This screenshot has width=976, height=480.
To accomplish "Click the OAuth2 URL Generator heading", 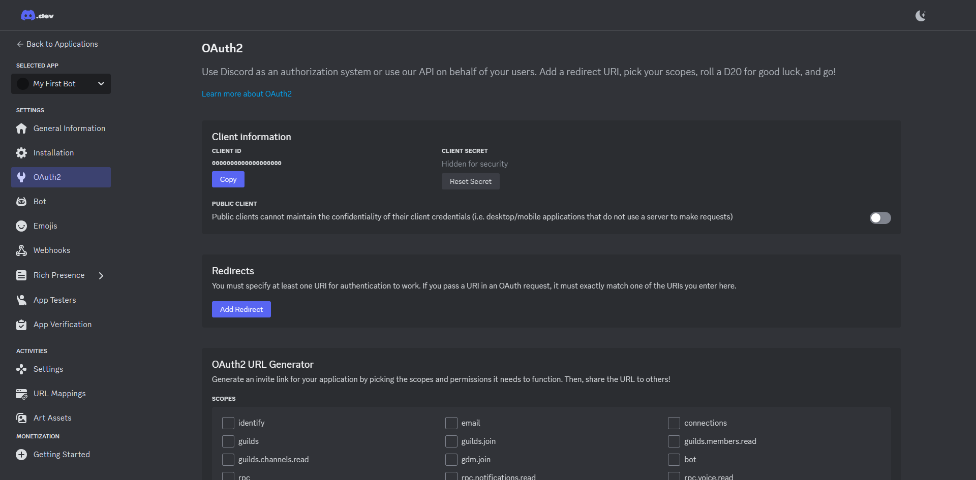I will pyautogui.click(x=263, y=364).
